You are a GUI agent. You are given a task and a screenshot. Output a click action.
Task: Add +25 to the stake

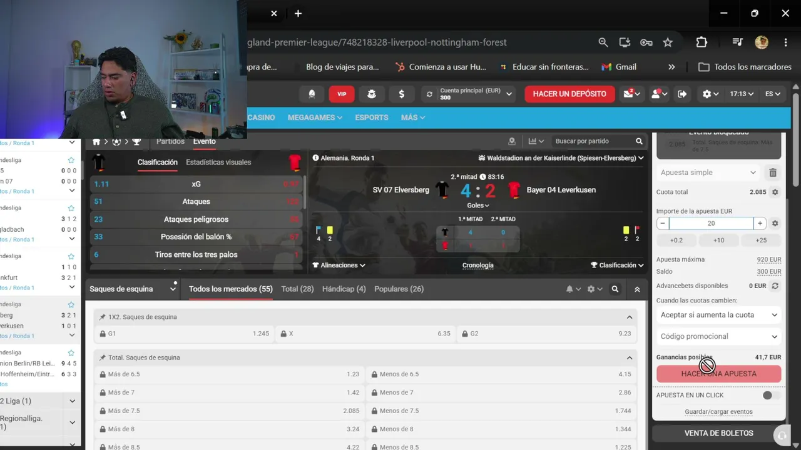(761, 240)
